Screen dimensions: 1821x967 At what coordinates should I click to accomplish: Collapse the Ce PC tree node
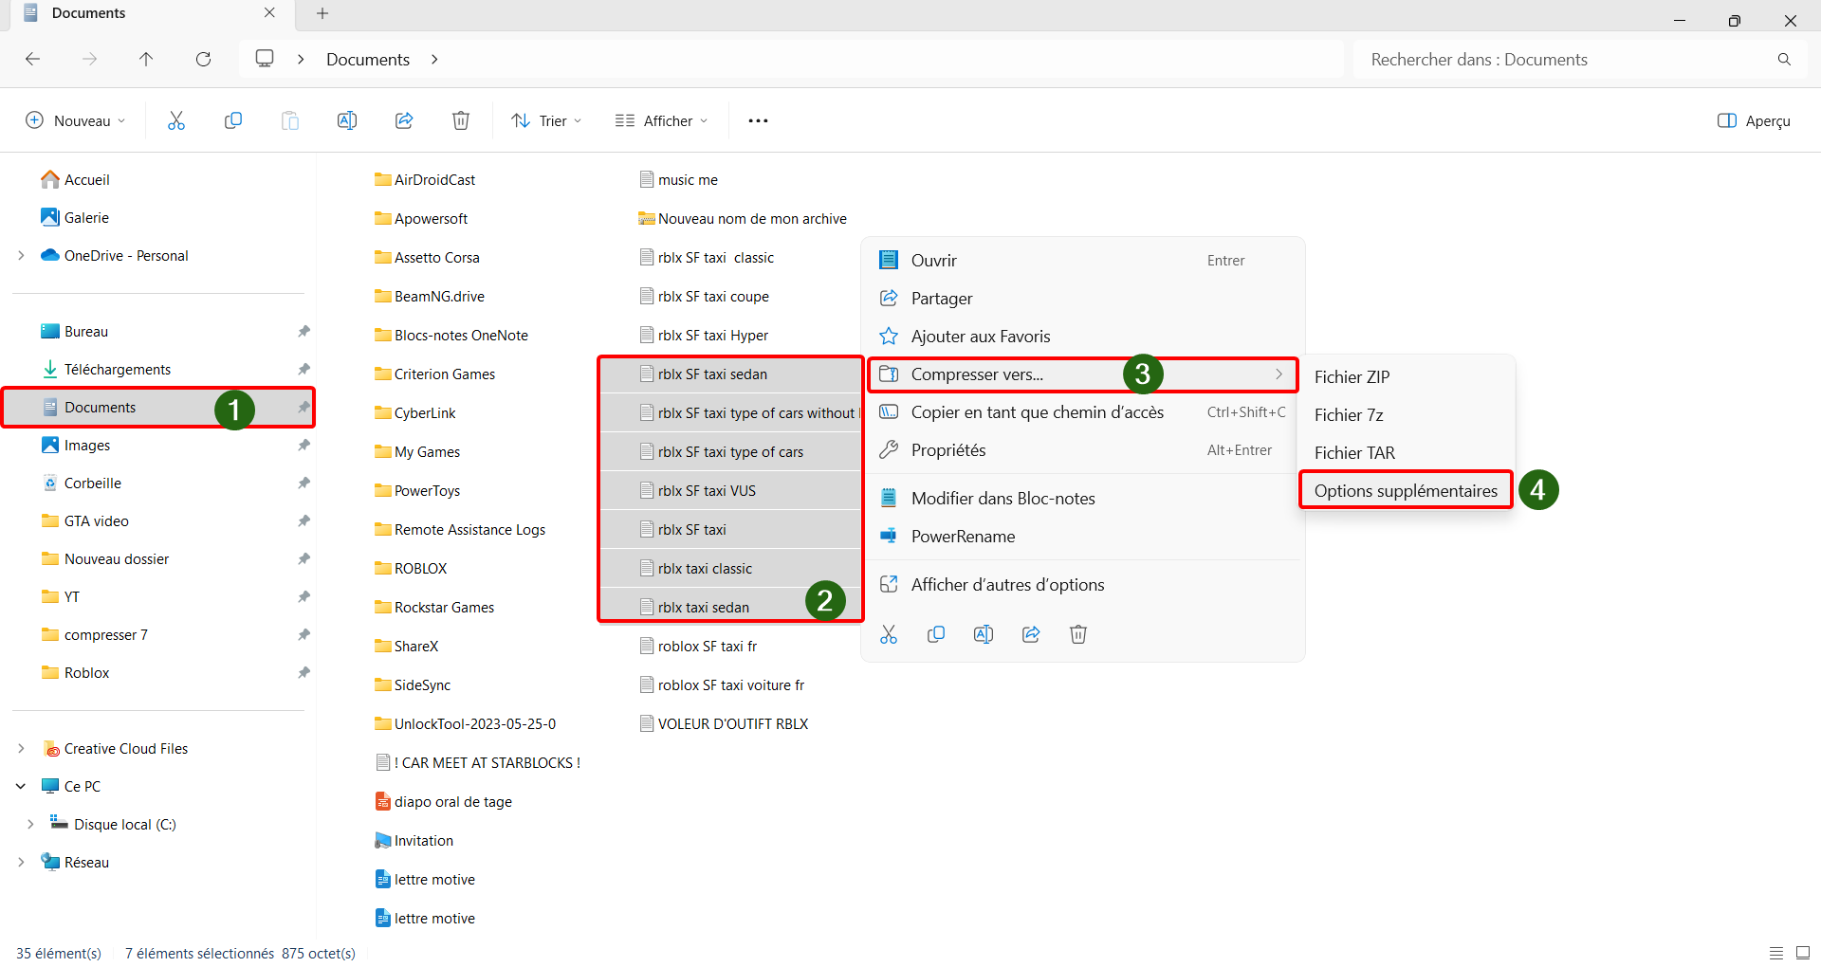(x=21, y=786)
